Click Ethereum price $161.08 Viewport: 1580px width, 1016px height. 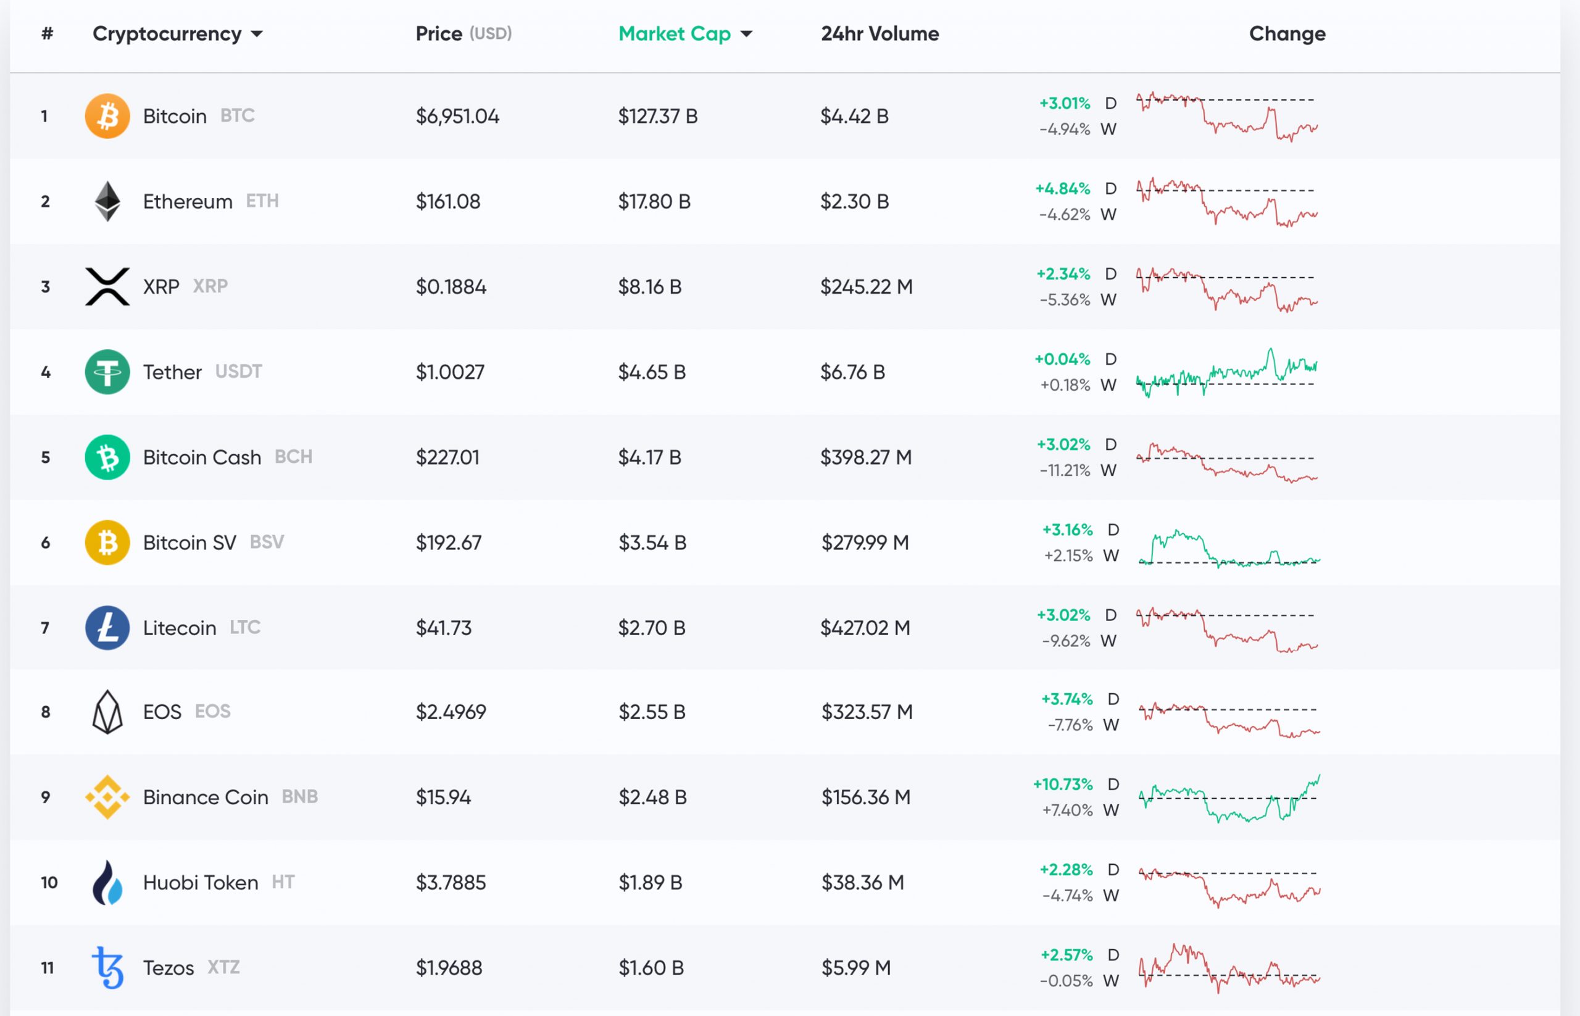(448, 201)
